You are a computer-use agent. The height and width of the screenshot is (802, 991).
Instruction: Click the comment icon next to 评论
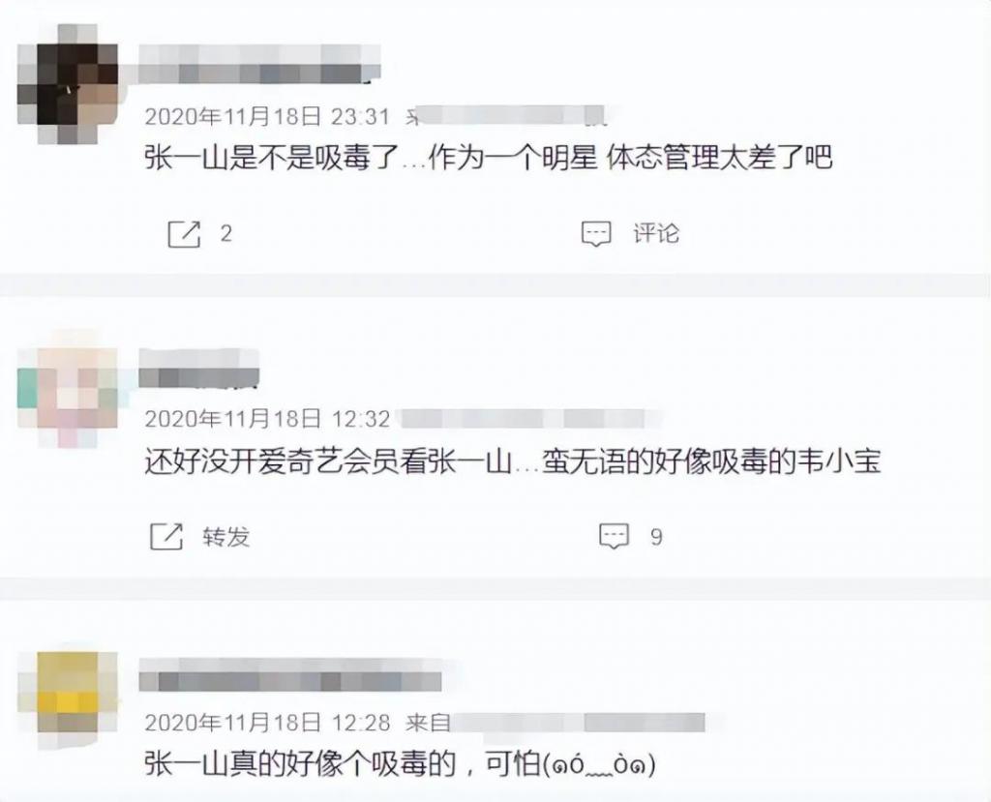[596, 234]
